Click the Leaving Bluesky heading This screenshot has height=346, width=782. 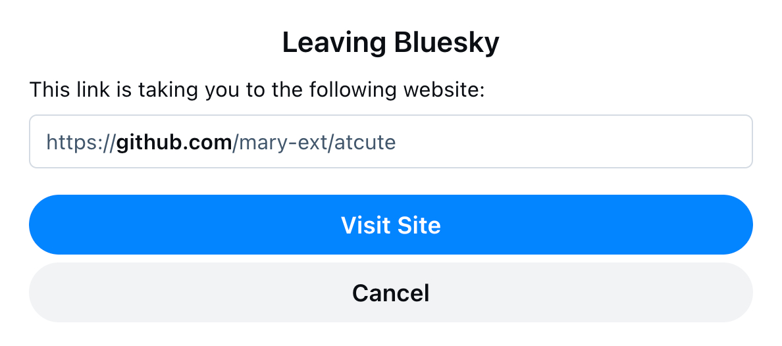(390, 43)
